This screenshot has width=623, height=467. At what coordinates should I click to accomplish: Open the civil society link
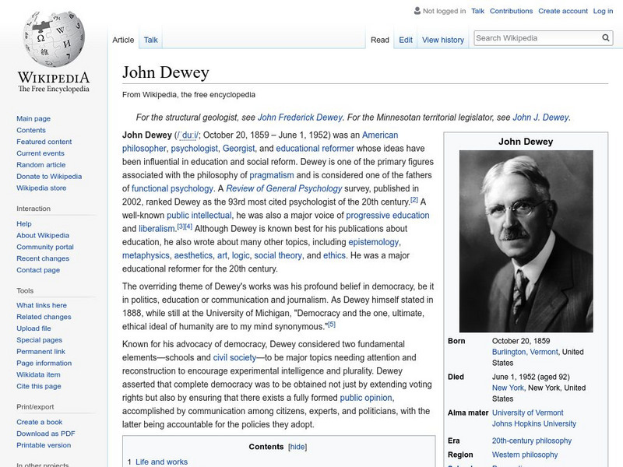coord(234,357)
